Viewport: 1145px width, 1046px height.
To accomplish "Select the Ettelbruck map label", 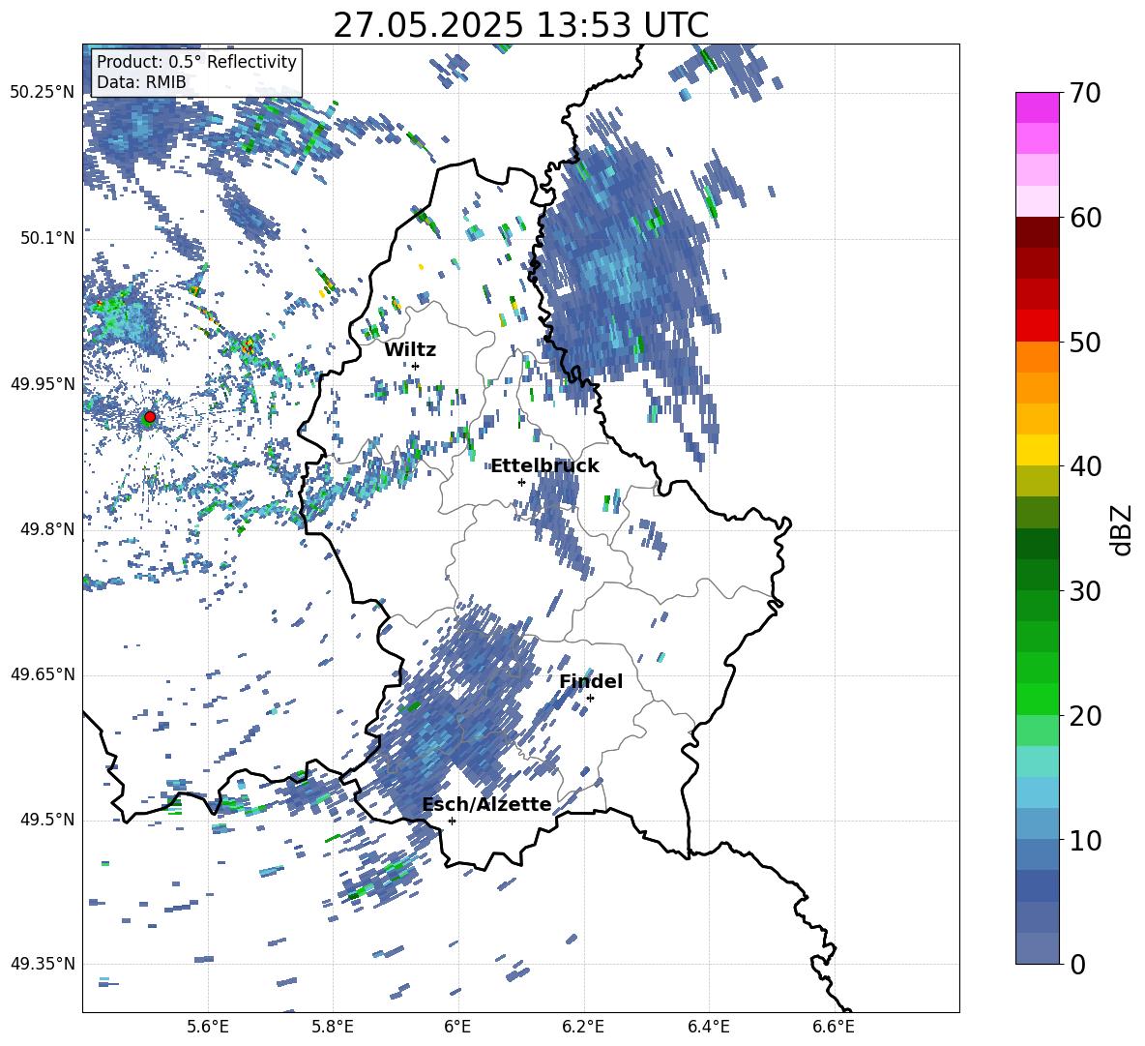I will [544, 466].
